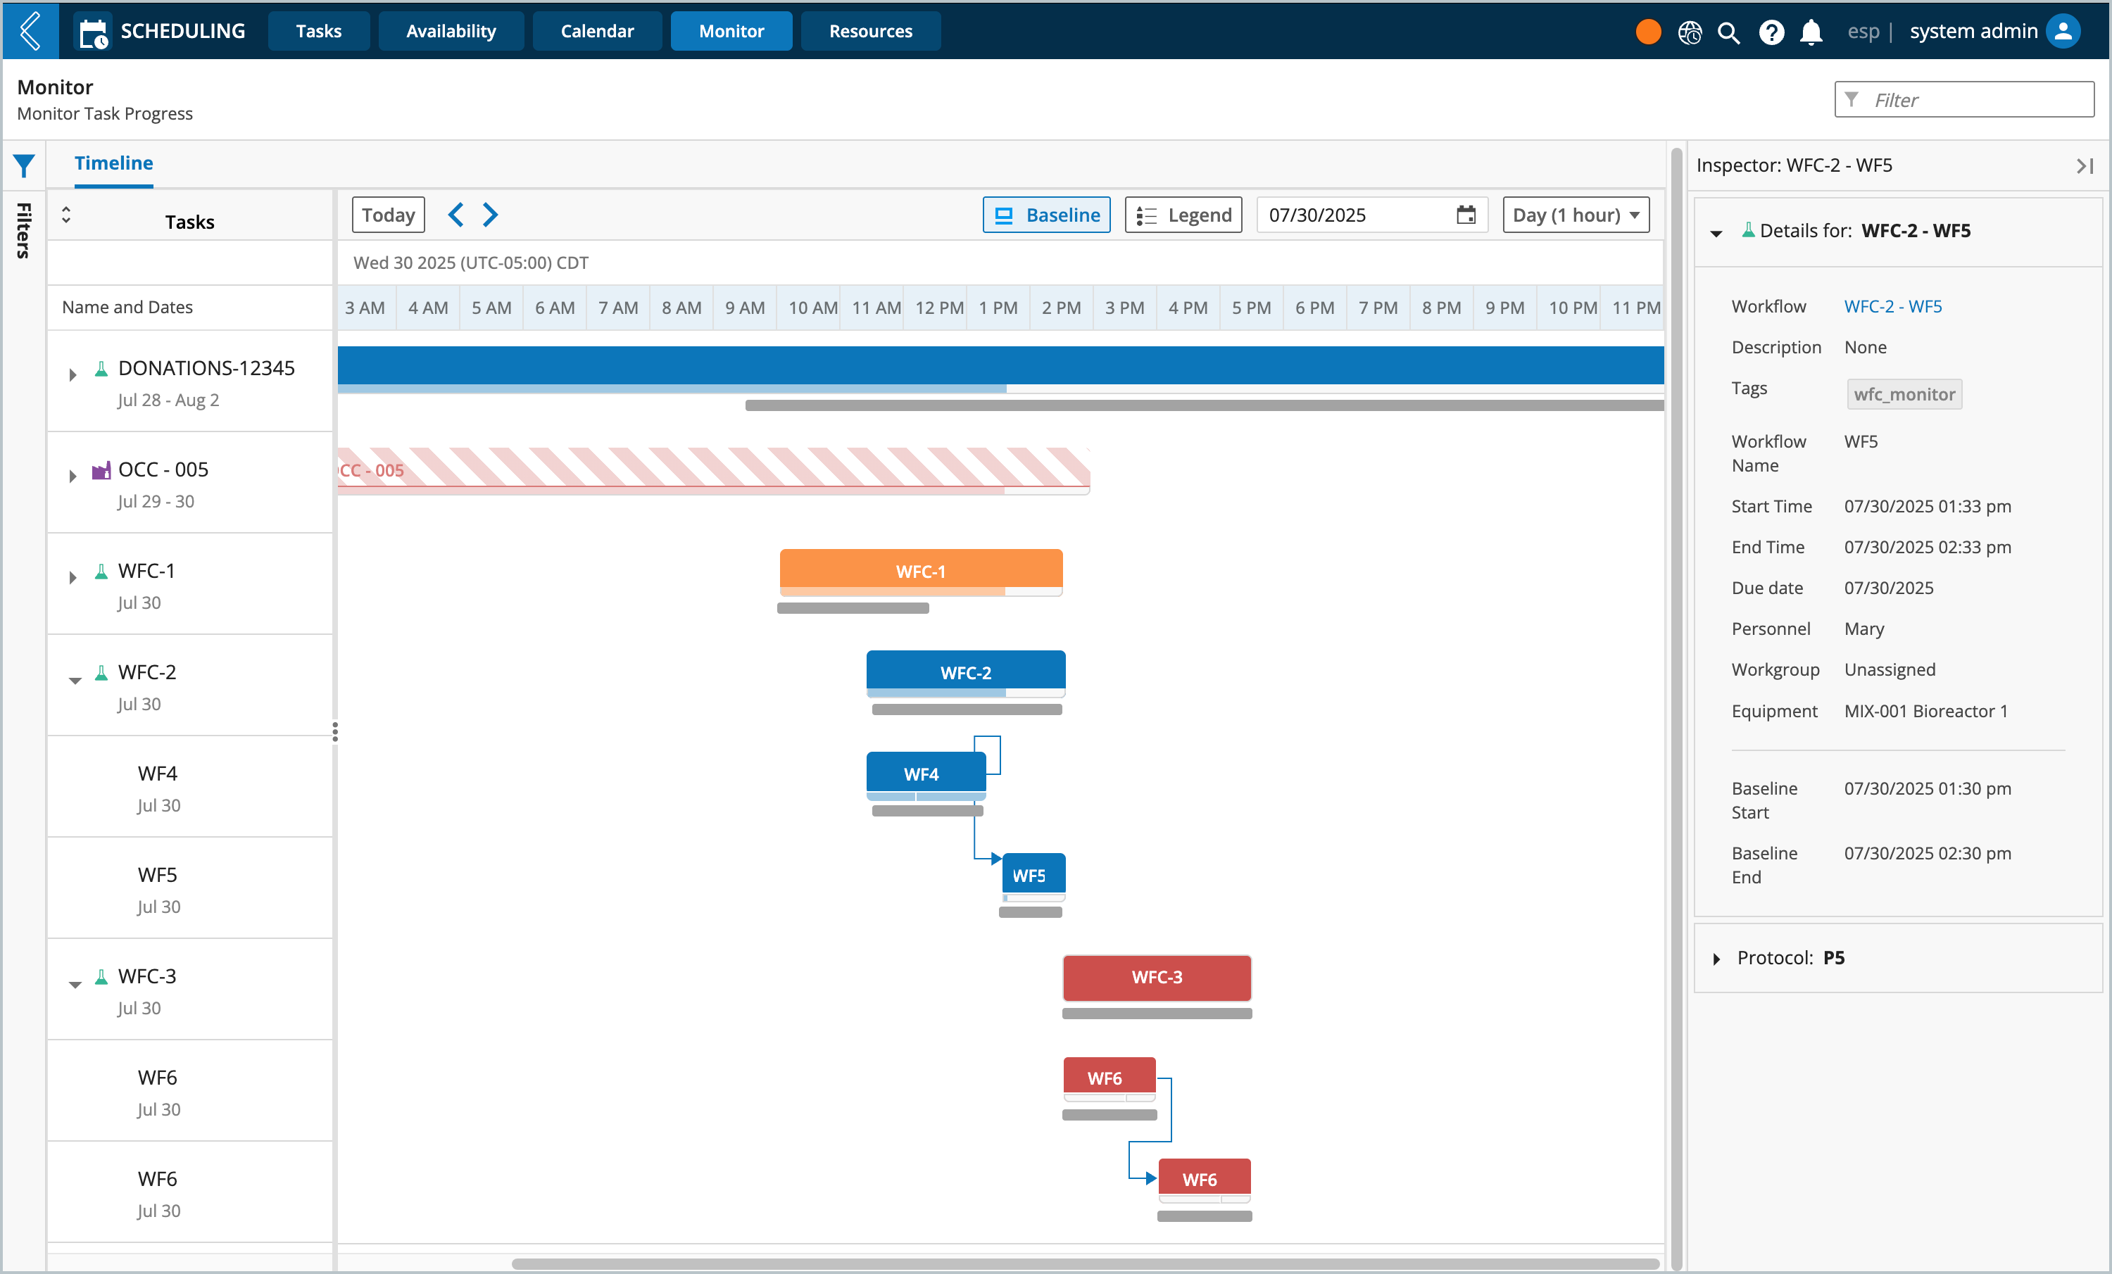Click the back chevron in the header
The image size is (2112, 1274).
coord(30,31)
